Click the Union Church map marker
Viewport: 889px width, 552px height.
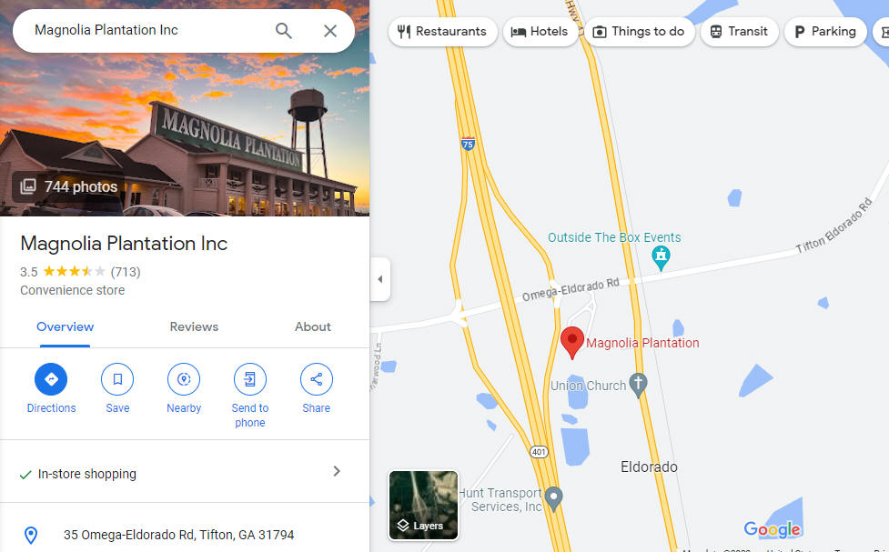639,386
